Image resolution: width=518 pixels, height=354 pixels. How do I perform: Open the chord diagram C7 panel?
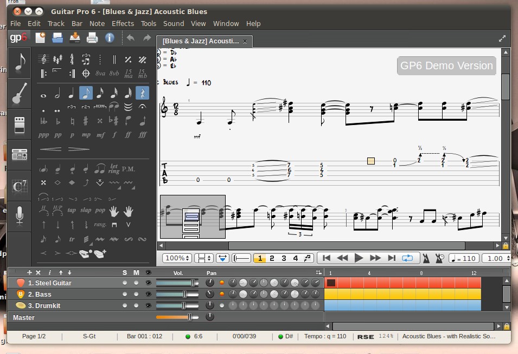pos(20,187)
